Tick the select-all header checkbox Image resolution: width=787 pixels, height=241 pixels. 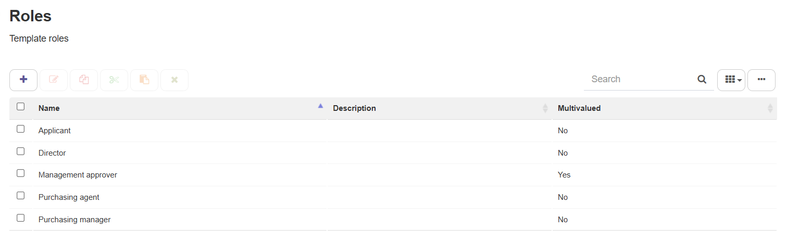pos(21,107)
